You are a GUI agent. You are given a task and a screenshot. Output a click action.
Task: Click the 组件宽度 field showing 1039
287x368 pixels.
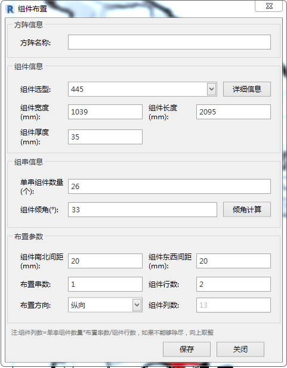click(105, 112)
